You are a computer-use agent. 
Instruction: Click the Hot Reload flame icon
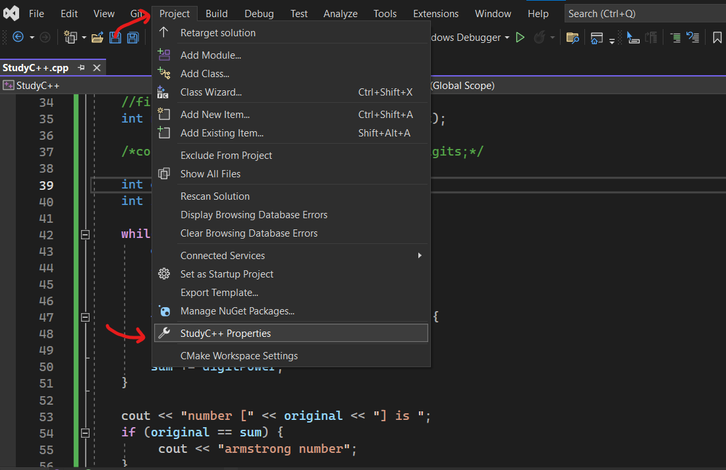tap(540, 38)
